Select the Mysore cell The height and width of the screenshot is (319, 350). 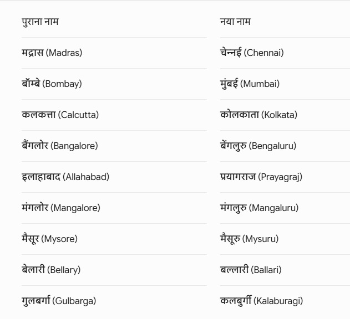pos(49,239)
